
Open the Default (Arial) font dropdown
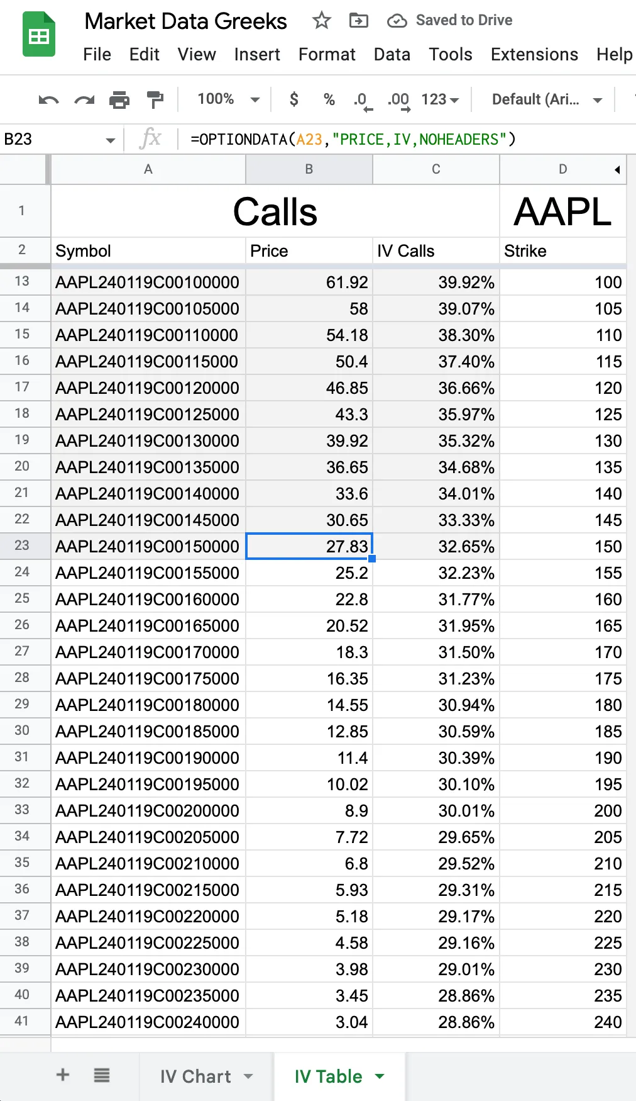(547, 99)
